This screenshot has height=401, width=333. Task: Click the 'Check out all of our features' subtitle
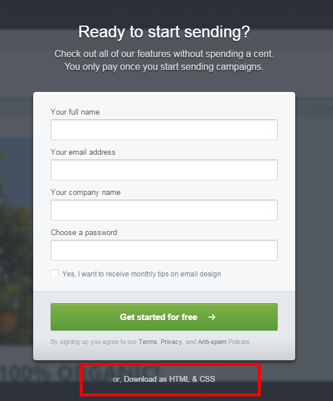(164, 61)
